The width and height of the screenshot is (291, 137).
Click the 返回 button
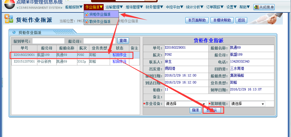coord(241,20)
